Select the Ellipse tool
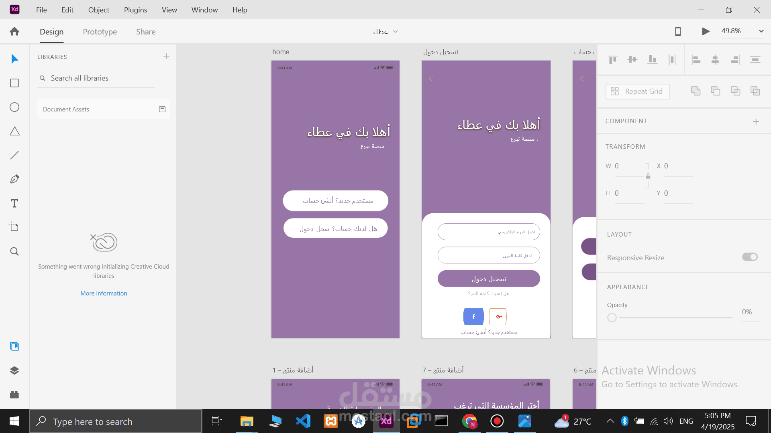The height and width of the screenshot is (433, 771). 14,107
